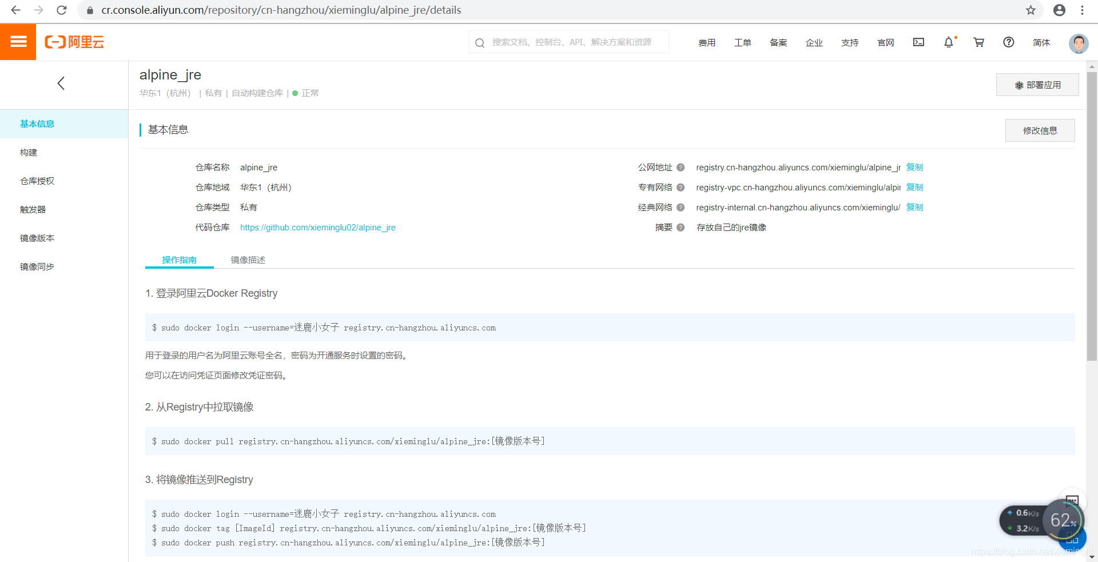Switch to the 镜像描述 tab
The image size is (1098, 562).
(x=248, y=260)
